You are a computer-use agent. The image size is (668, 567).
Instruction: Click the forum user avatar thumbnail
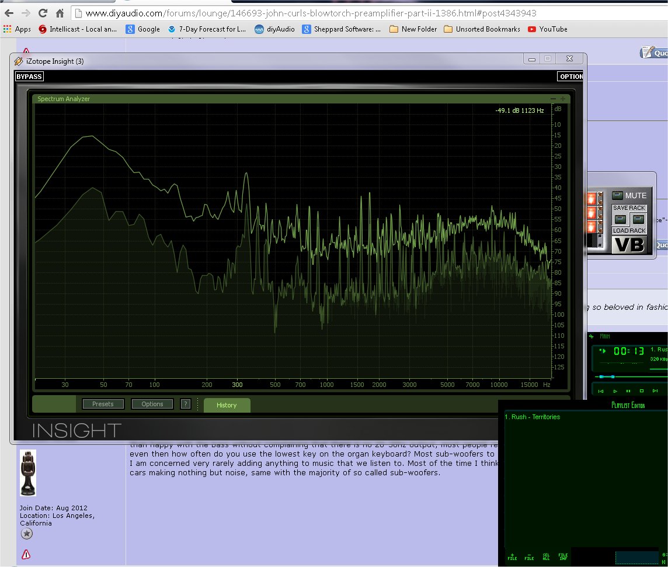[x=28, y=472]
